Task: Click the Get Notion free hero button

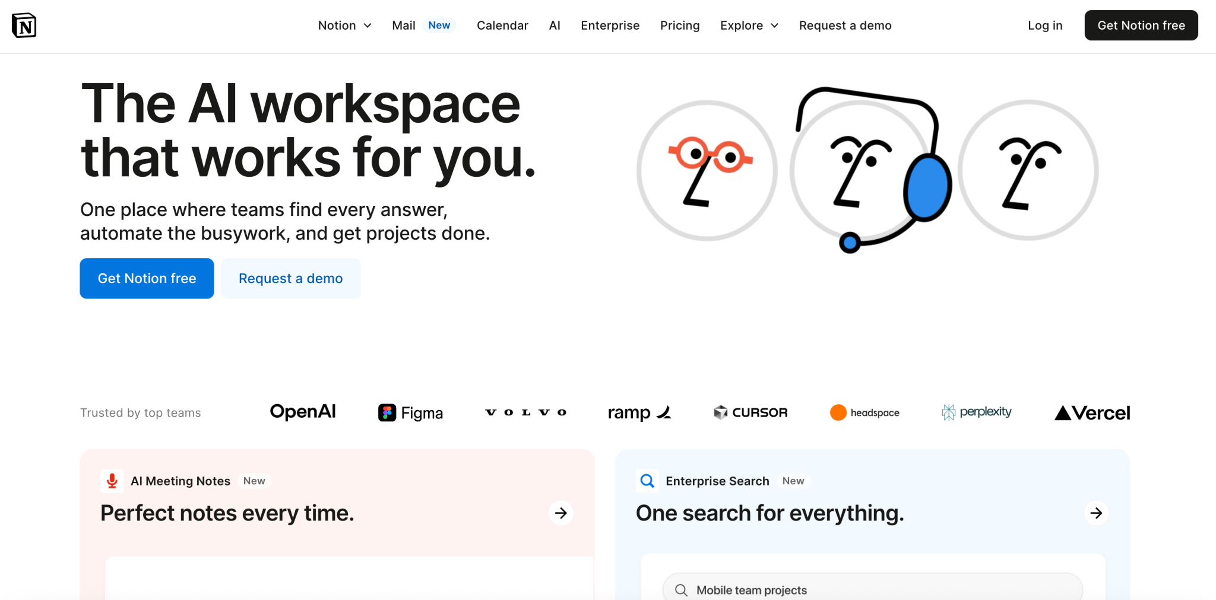Action: tap(147, 278)
